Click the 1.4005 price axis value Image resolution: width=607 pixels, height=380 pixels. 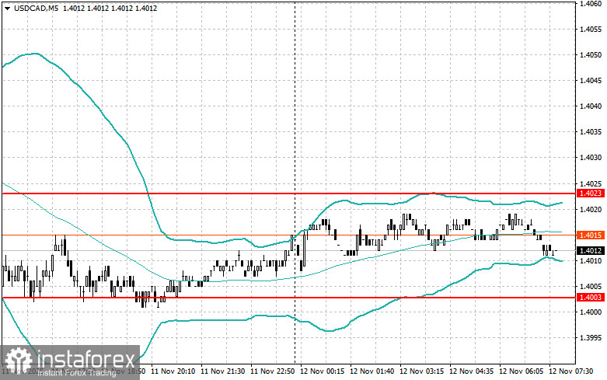click(591, 286)
